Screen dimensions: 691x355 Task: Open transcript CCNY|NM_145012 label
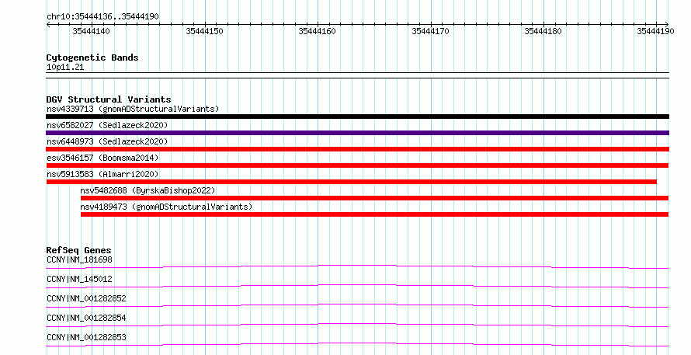(x=79, y=279)
